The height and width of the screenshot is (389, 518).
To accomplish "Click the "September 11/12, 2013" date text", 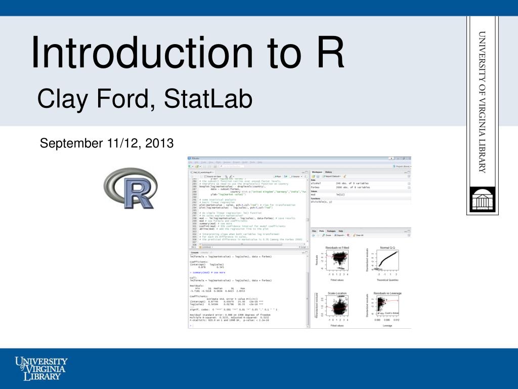I will [107, 143].
